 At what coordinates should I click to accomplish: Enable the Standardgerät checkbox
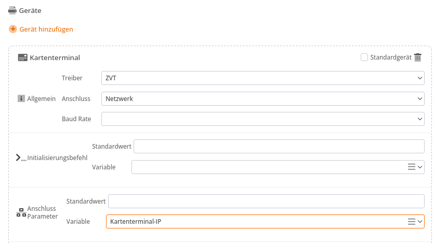click(364, 58)
